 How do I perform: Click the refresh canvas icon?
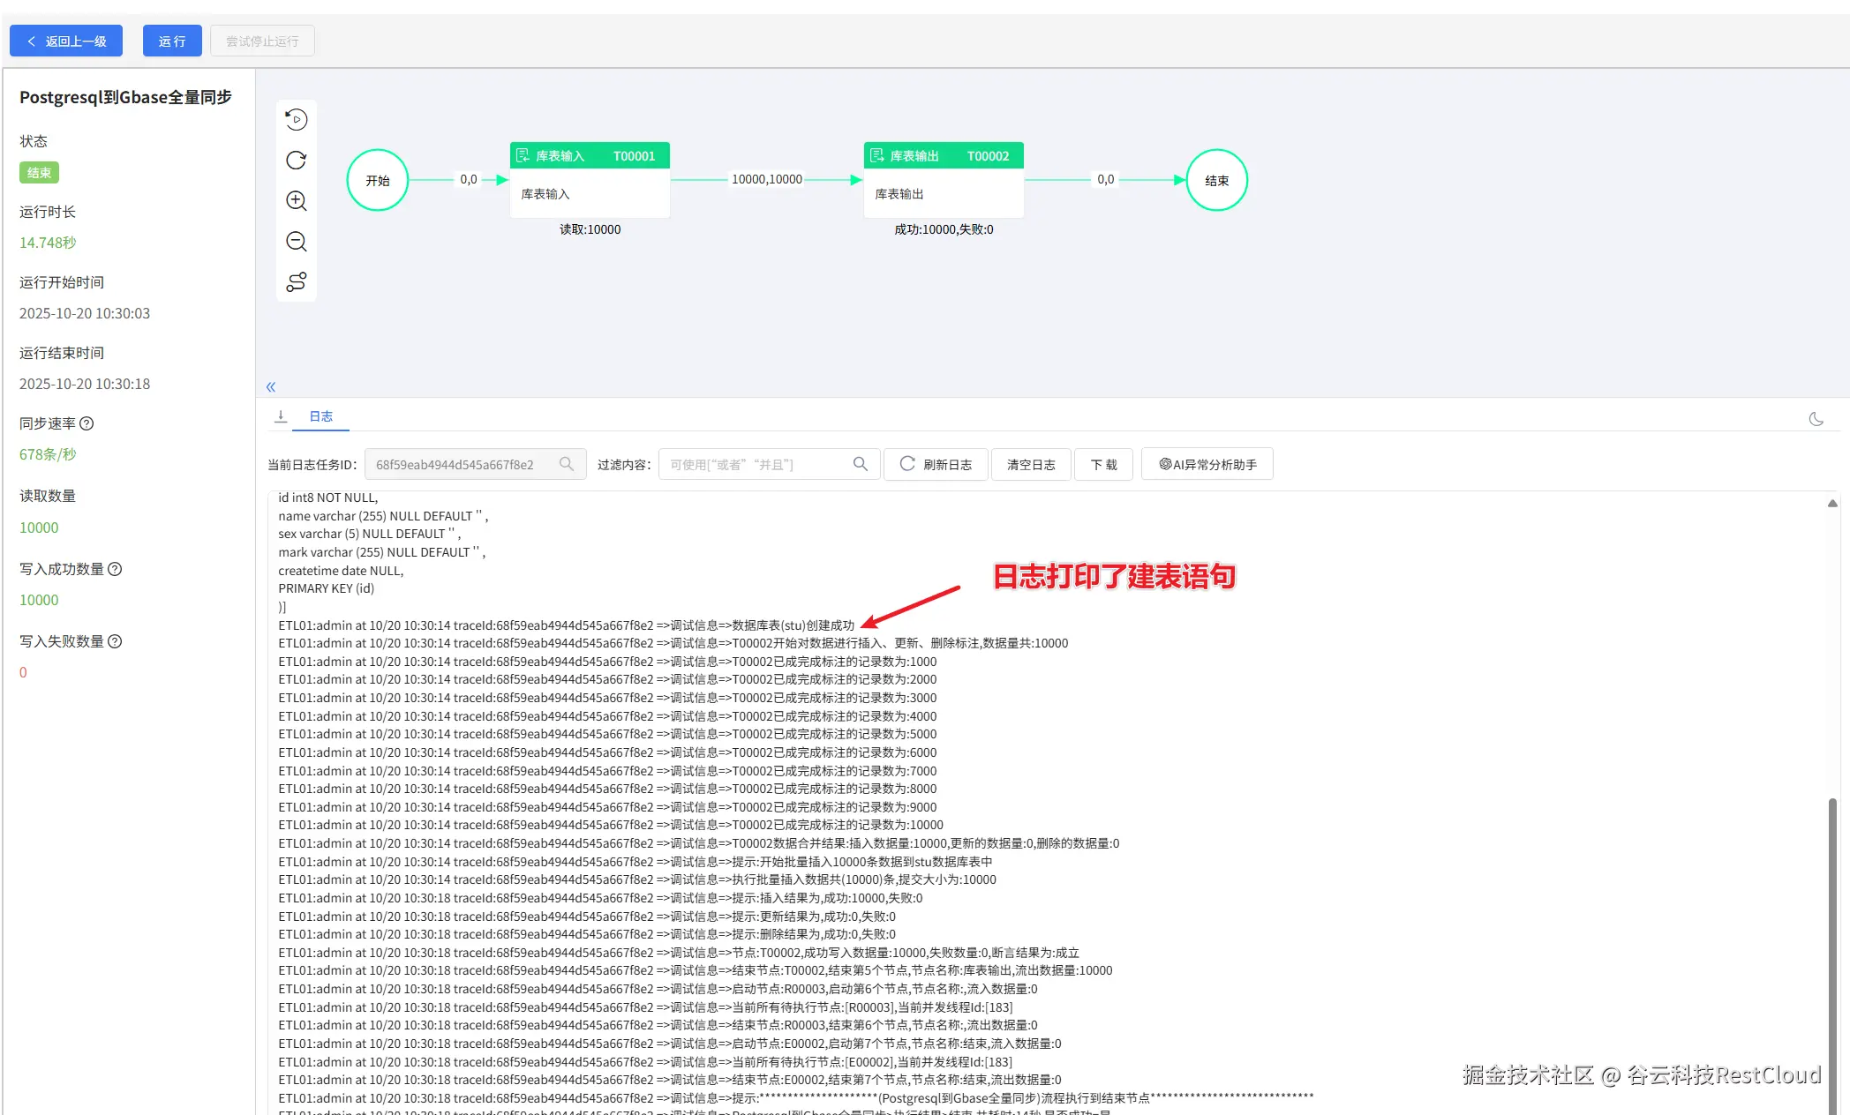tap(297, 160)
